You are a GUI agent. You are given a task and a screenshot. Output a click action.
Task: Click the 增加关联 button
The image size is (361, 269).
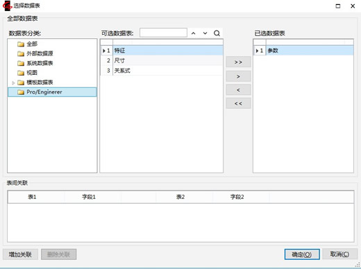[x=20, y=254]
